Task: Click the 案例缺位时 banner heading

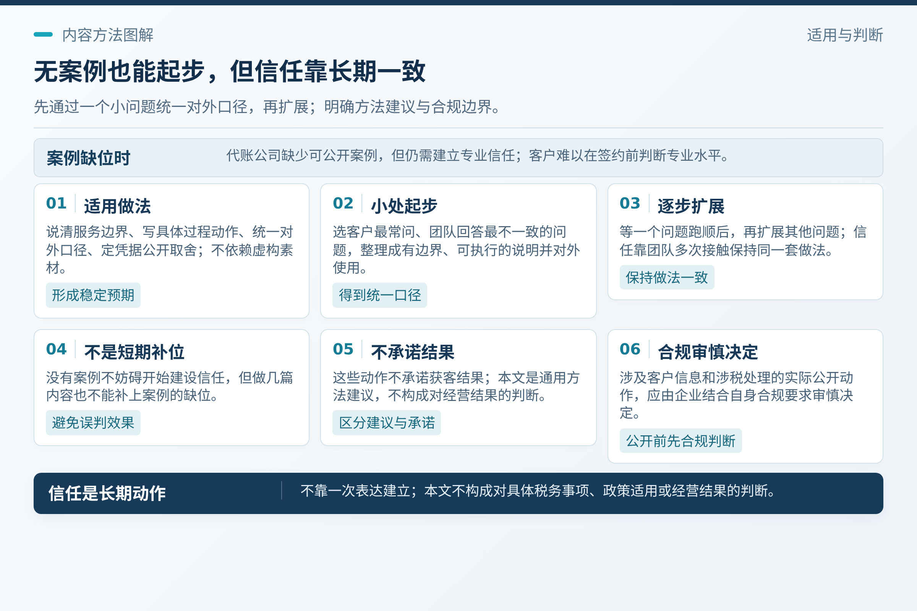Action: pos(89,158)
